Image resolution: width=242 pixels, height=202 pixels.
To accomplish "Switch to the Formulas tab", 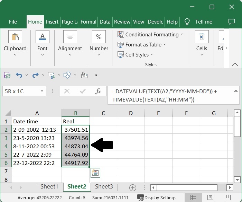I will tap(89, 22).
